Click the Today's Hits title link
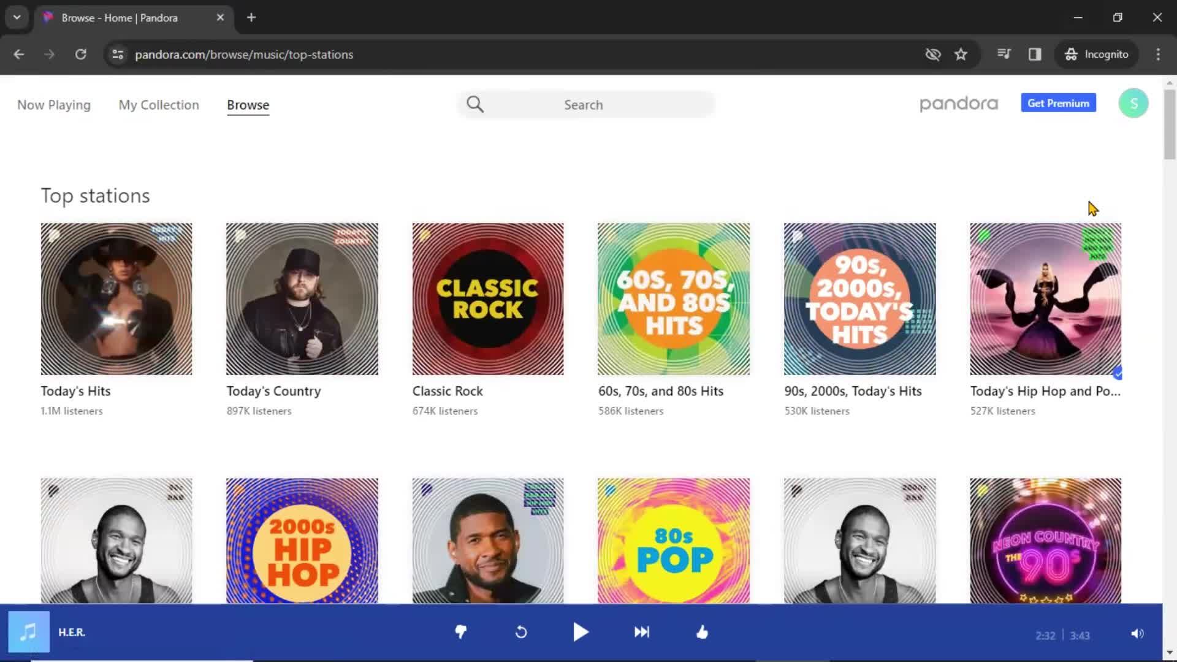The width and height of the screenshot is (1177, 662). [x=75, y=391]
